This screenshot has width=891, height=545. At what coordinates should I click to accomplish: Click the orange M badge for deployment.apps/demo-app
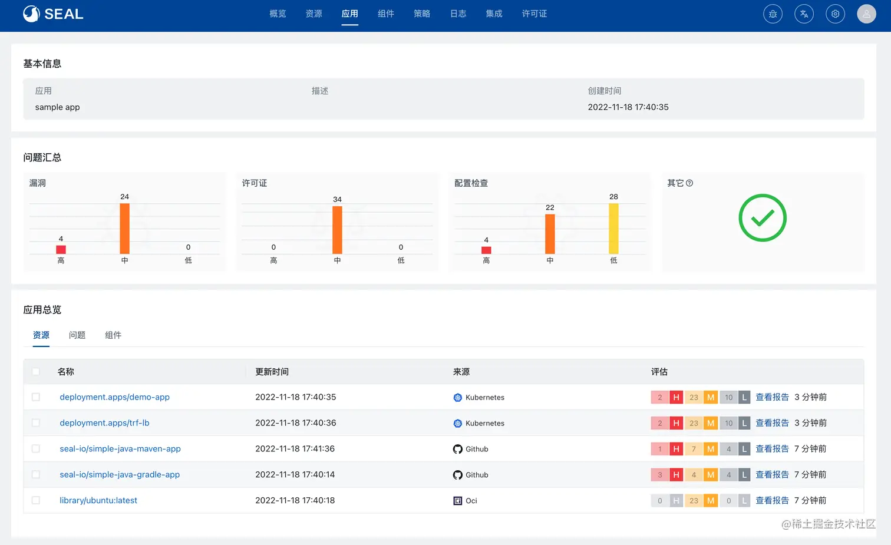coord(711,397)
